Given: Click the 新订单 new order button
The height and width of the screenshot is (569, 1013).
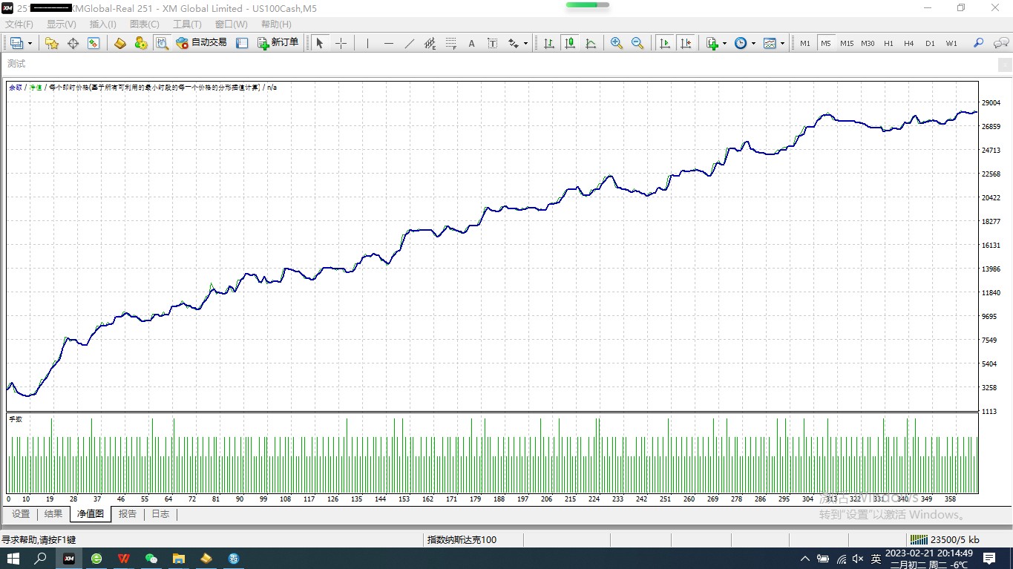Looking at the screenshot, I should tap(278, 43).
